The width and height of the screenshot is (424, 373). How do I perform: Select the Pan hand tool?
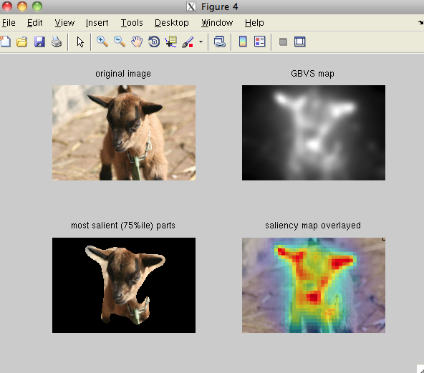(137, 42)
